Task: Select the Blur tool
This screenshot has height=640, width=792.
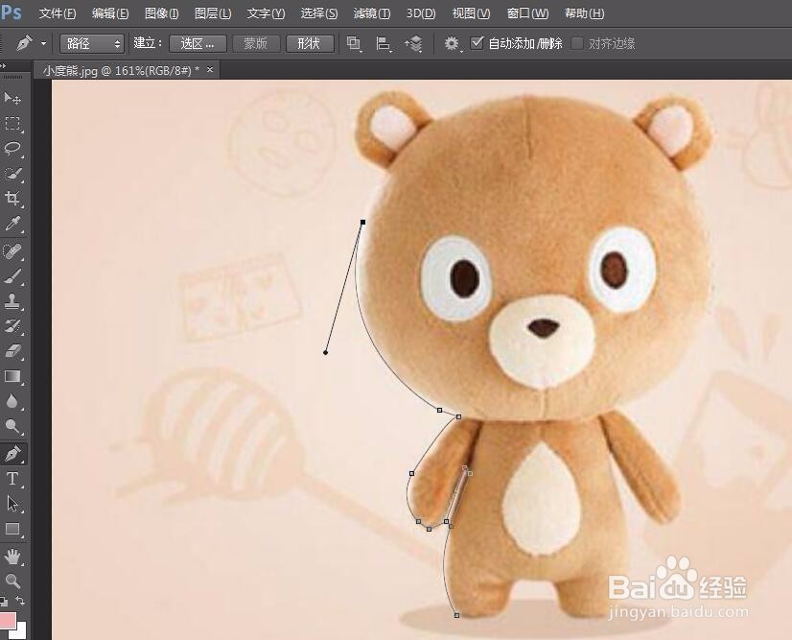Action: point(12,401)
